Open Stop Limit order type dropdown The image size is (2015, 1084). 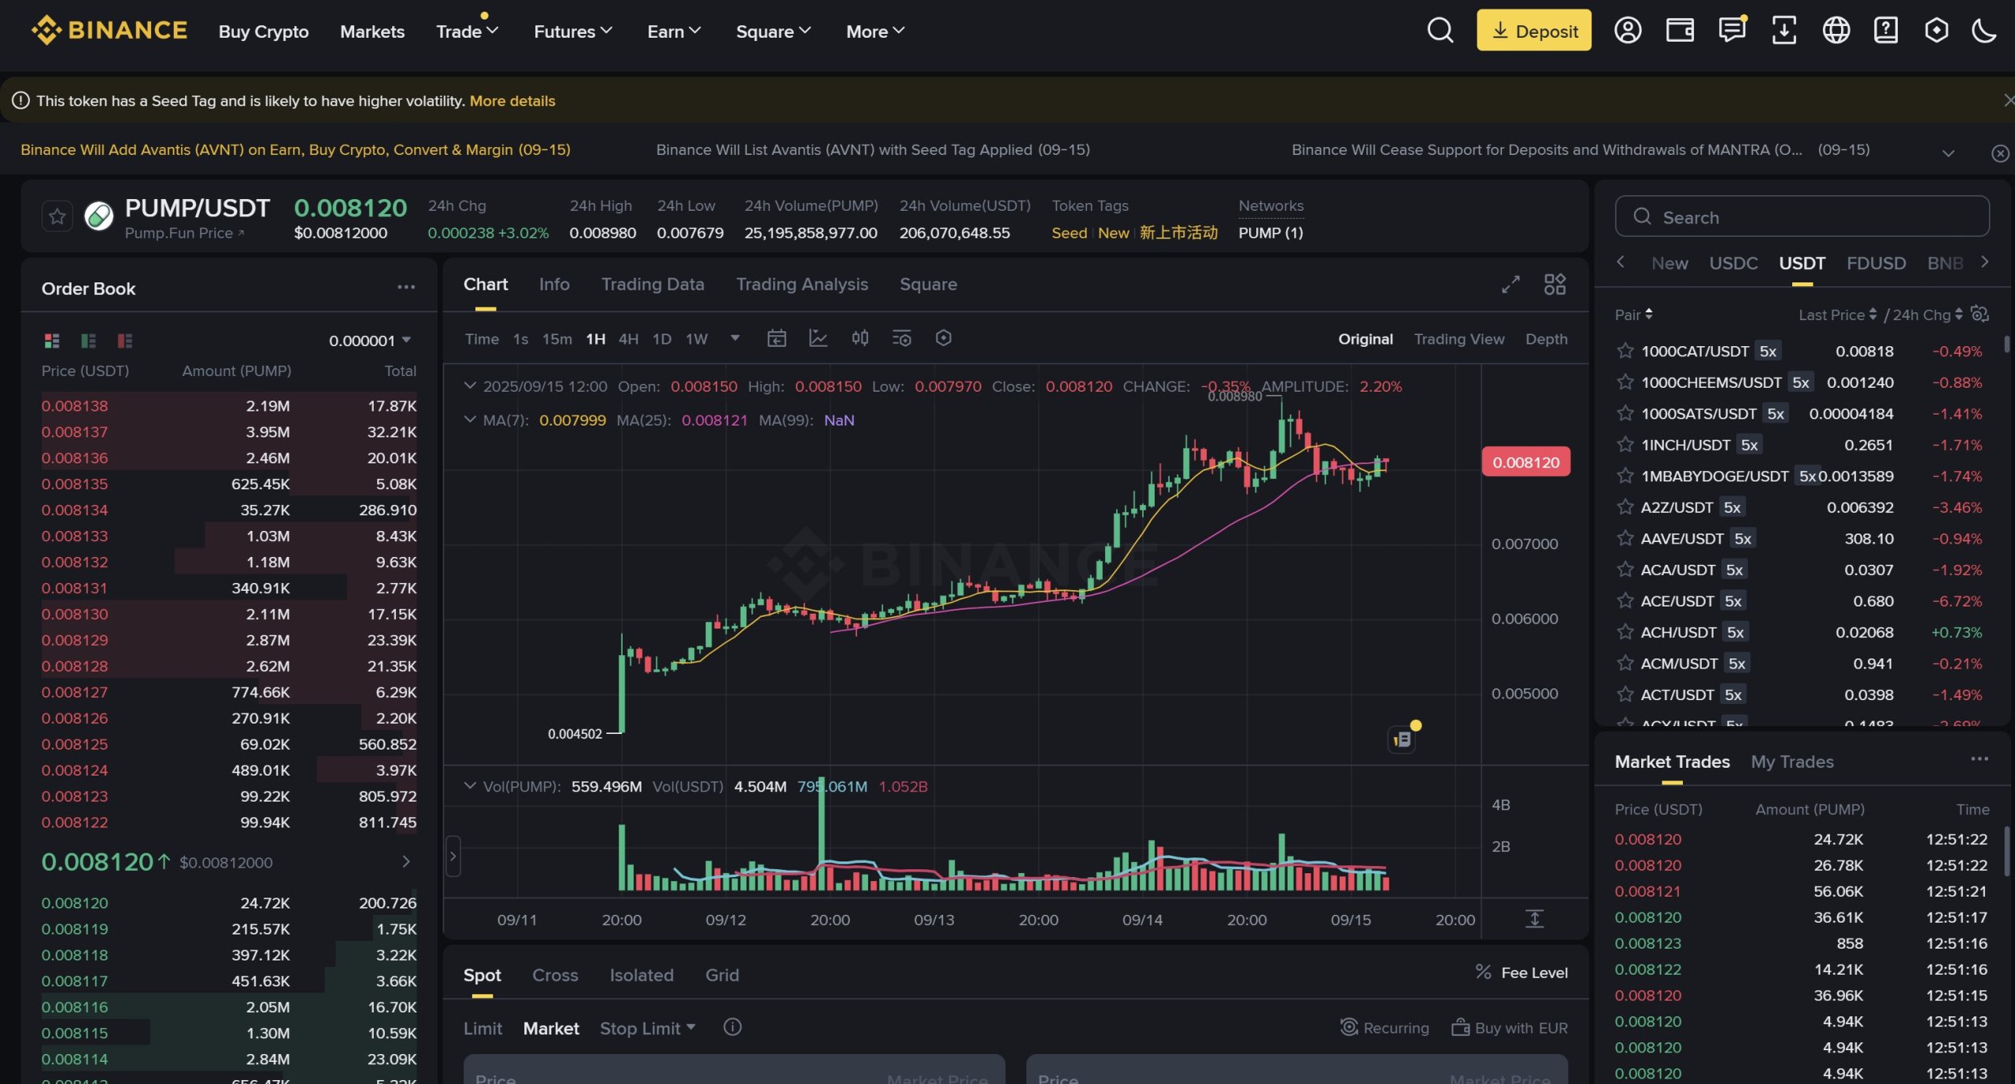point(648,1028)
